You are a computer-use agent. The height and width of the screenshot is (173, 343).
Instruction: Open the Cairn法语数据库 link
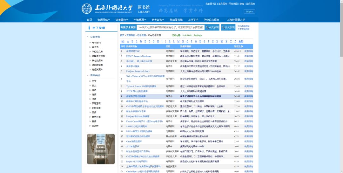coord(134,142)
